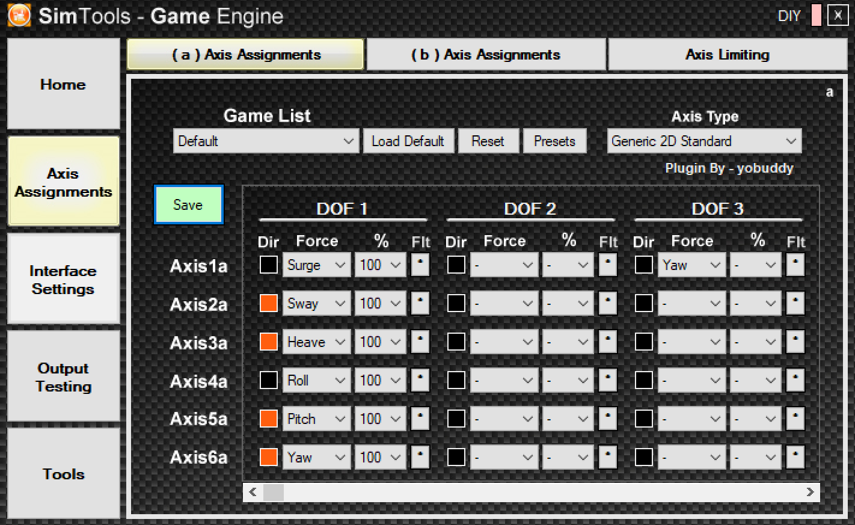Open the Filter button for Axis4a DOF 3
The image size is (855, 525).
pyautogui.click(x=795, y=380)
